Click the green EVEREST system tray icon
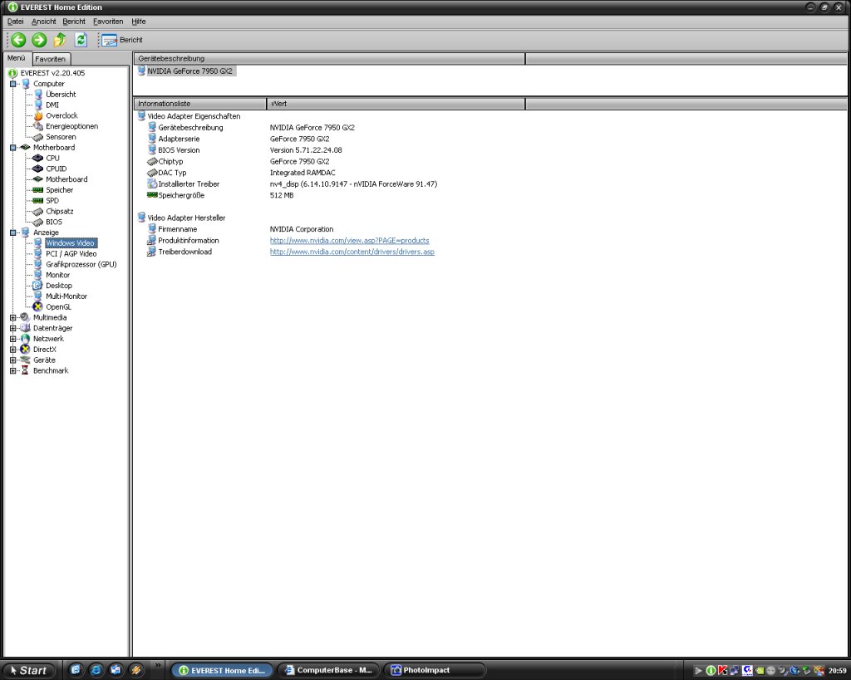851x680 pixels. tap(711, 671)
